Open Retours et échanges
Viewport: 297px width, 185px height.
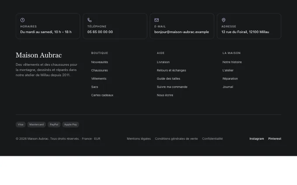click(171, 70)
